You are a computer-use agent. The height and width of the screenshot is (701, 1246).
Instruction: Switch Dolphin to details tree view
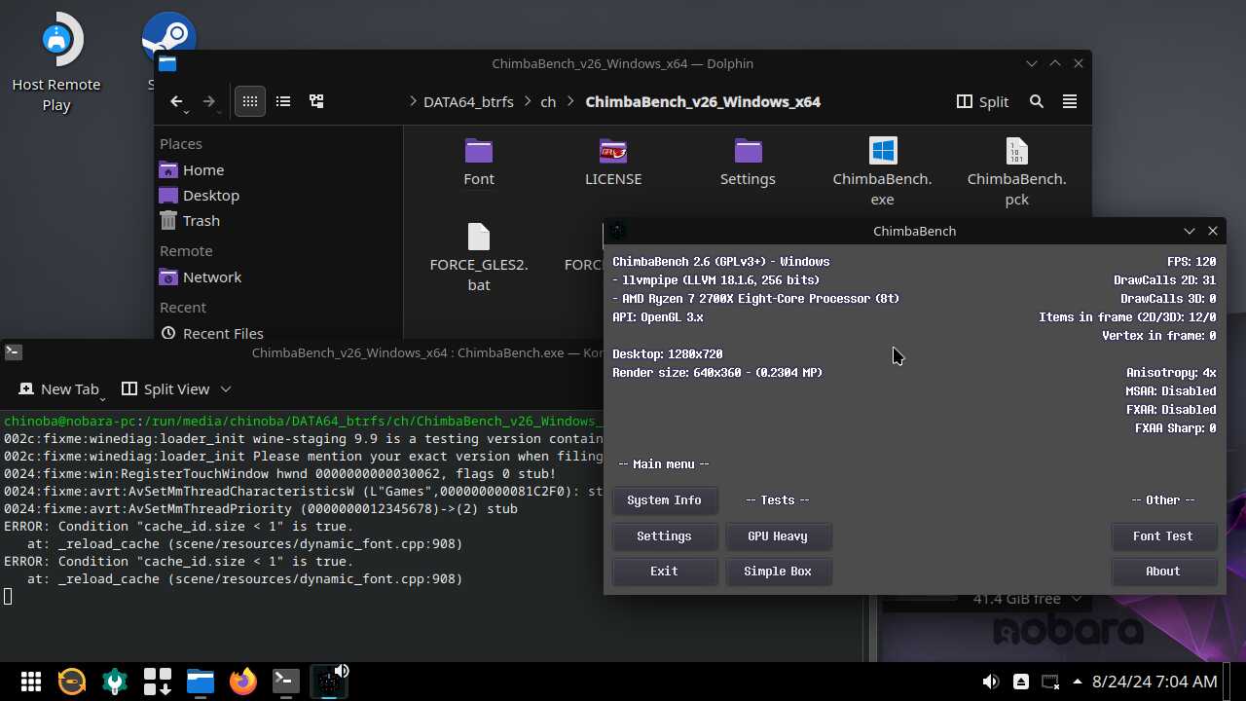click(316, 101)
